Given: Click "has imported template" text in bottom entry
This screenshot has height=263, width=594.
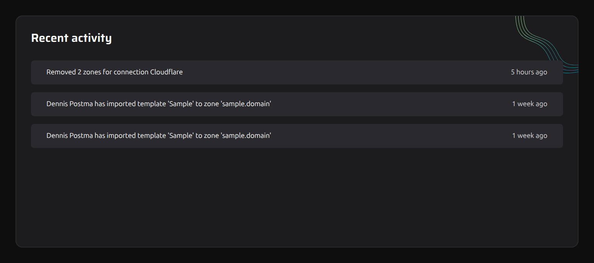Looking at the screenshot, I should pyautogui.click(x=130, y=136).
